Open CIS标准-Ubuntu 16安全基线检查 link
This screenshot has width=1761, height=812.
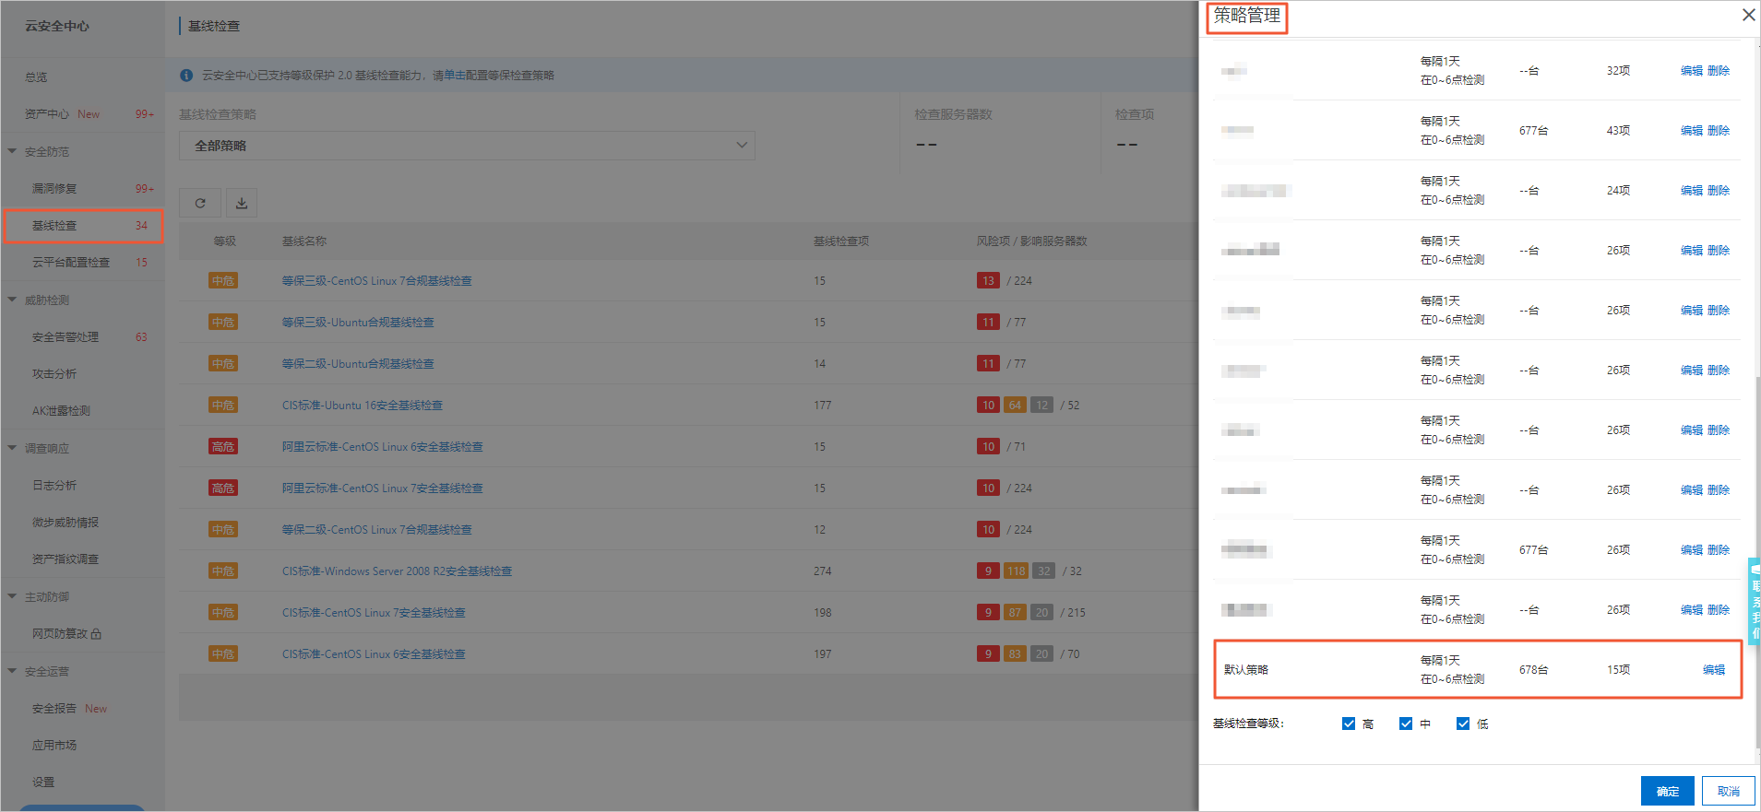click(x=363, y=406)
